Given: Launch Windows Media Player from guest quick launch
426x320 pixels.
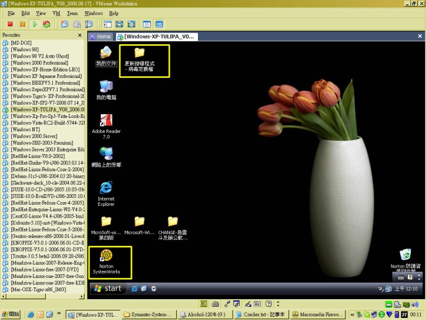Looking at the screenshot, I should pyautogui.click(x=154, y=289).
